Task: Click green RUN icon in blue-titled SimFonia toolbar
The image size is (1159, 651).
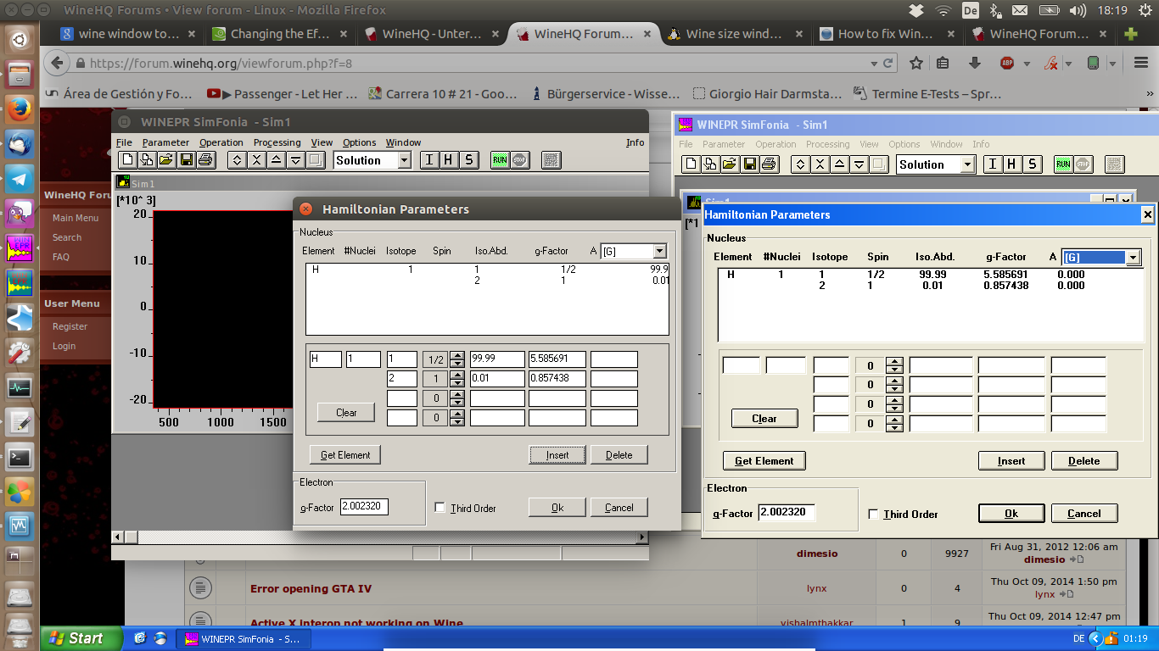Action: pos(1063,164)
